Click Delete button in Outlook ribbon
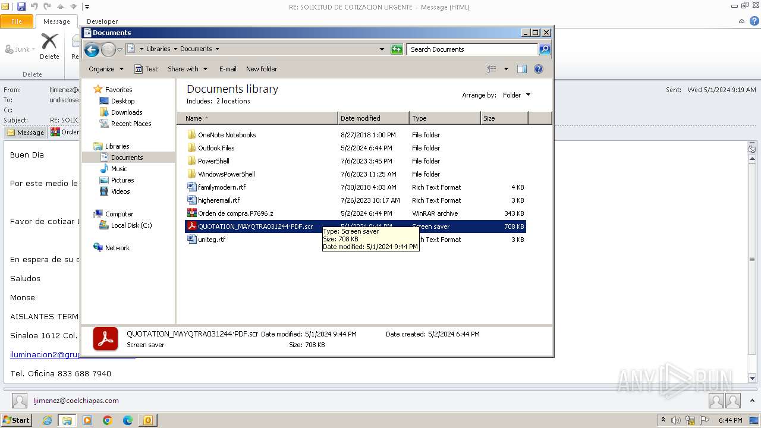Image resolution: width=761 pixels, height=428 pixels. point(49,46)
